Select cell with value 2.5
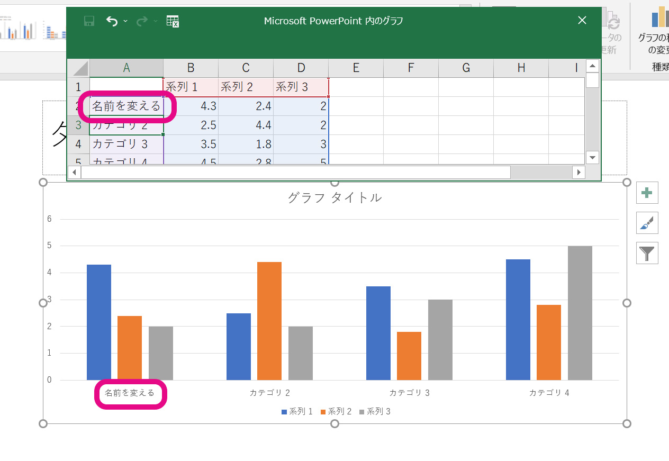The width and height of the screenshot is (669, 461). (191, 125)
